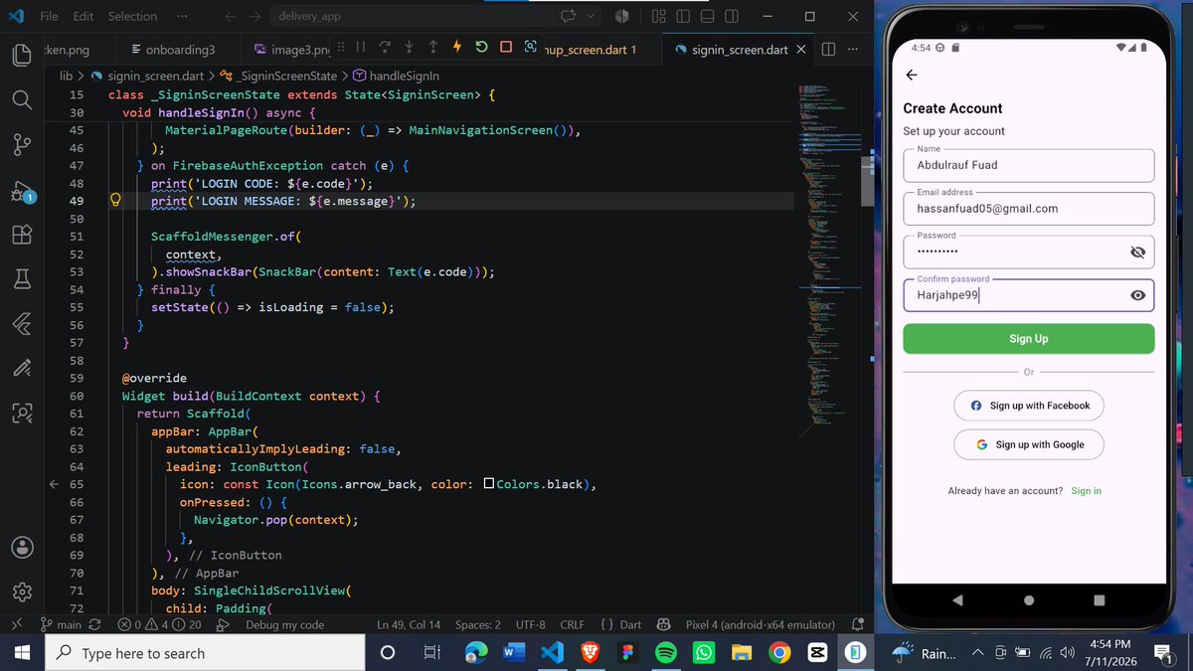This screenshot has height=671, width=1193.
Task: Tap the green Sign Up button
Action: click(x=1028, y=339)
